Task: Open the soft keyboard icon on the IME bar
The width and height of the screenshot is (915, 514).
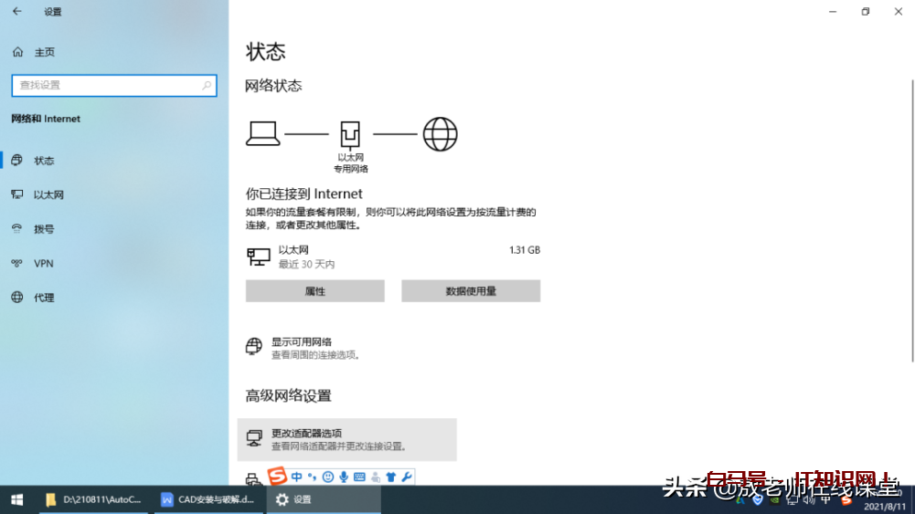Action: [359, 477]
